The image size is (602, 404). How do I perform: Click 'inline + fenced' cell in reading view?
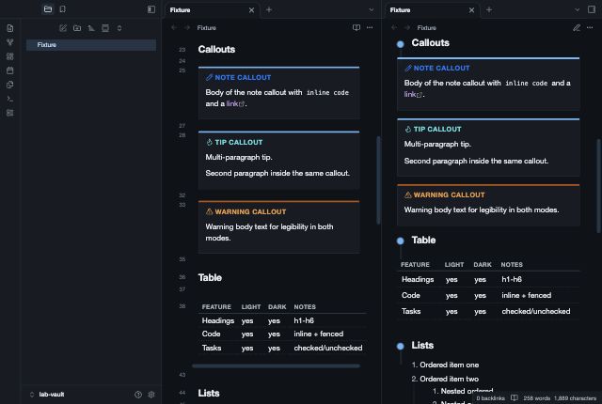click(526, 296)
